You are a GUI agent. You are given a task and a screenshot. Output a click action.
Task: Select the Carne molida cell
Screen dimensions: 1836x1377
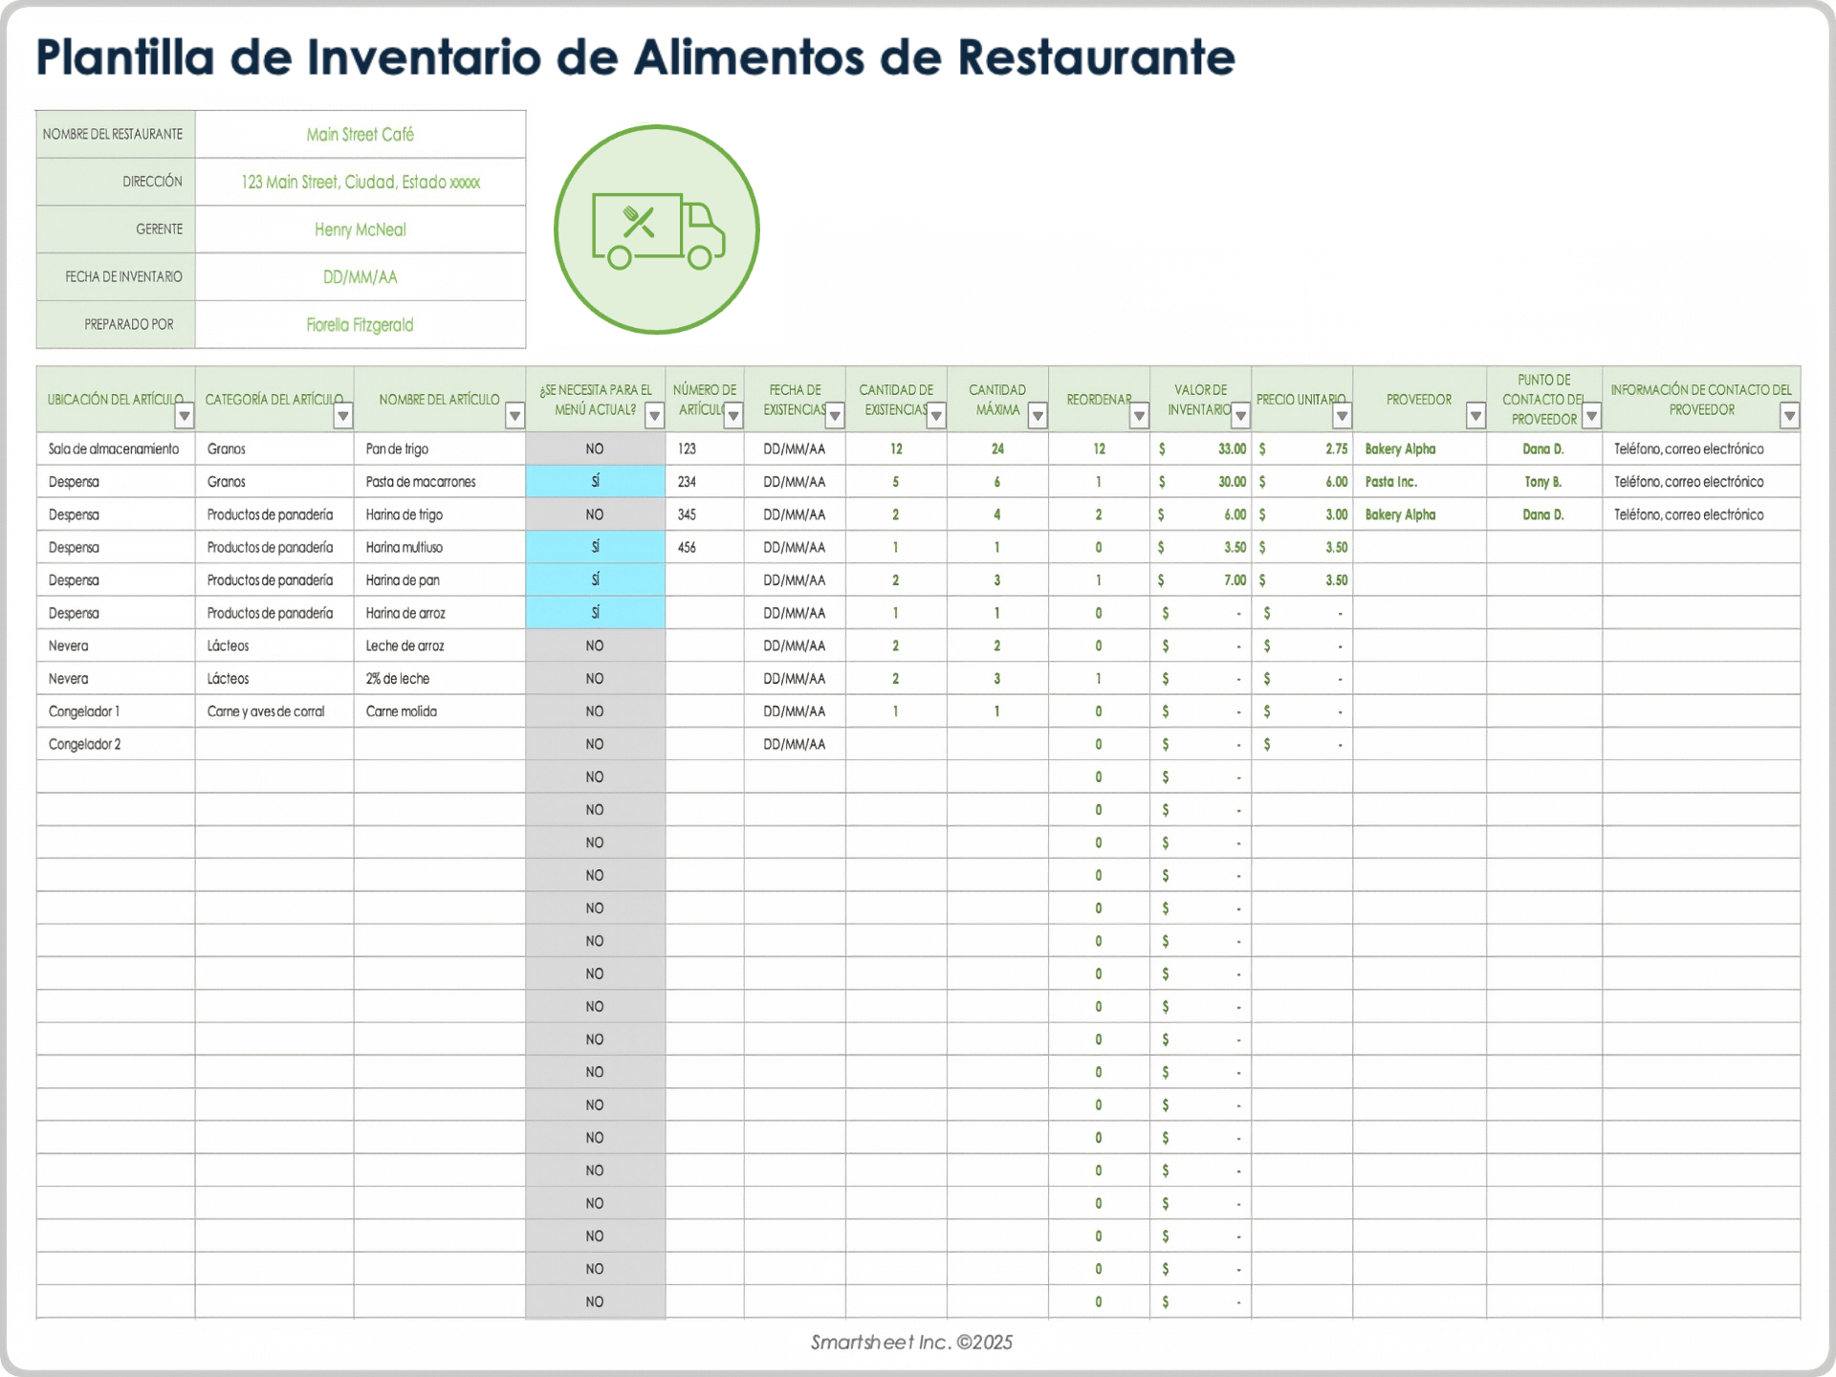click(x=440, y=711)
